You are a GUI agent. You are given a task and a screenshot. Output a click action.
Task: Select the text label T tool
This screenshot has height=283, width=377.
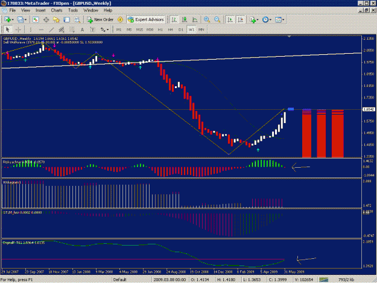(x=92, y=30)
